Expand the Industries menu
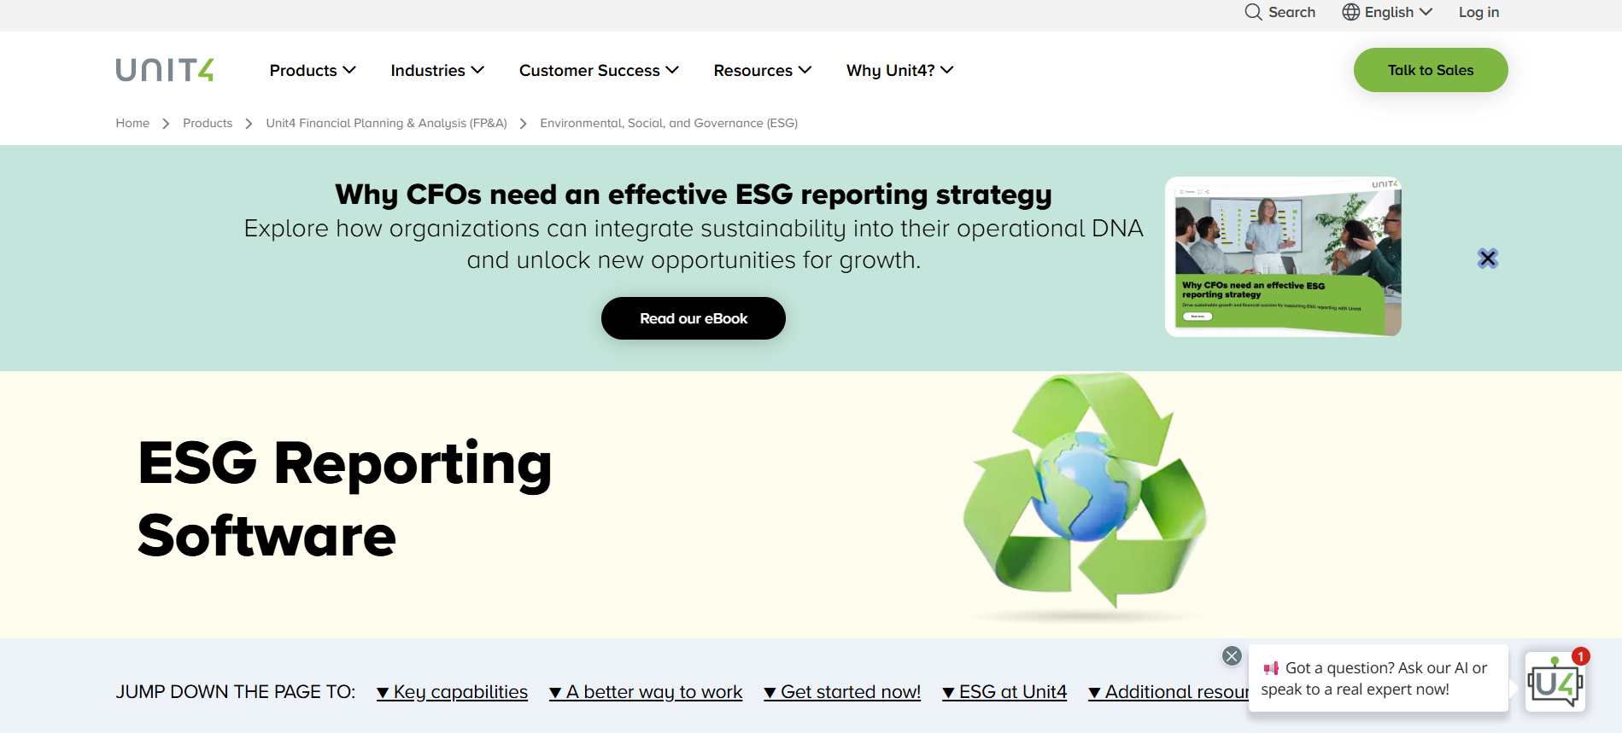Viewport: 1622px width, 733px height. (437, 70)
